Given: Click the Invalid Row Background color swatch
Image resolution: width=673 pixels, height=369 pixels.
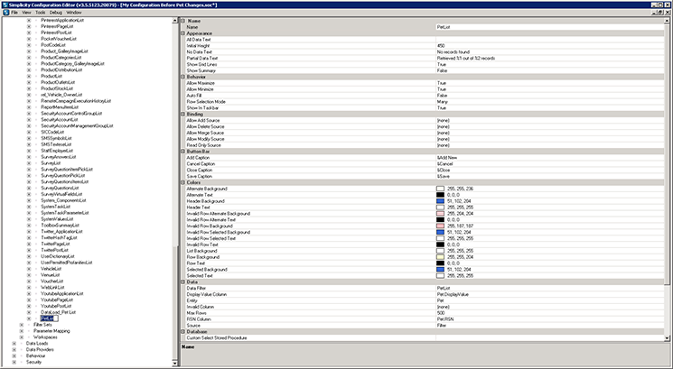Looking at the screenshot, I should coord(440,226).
